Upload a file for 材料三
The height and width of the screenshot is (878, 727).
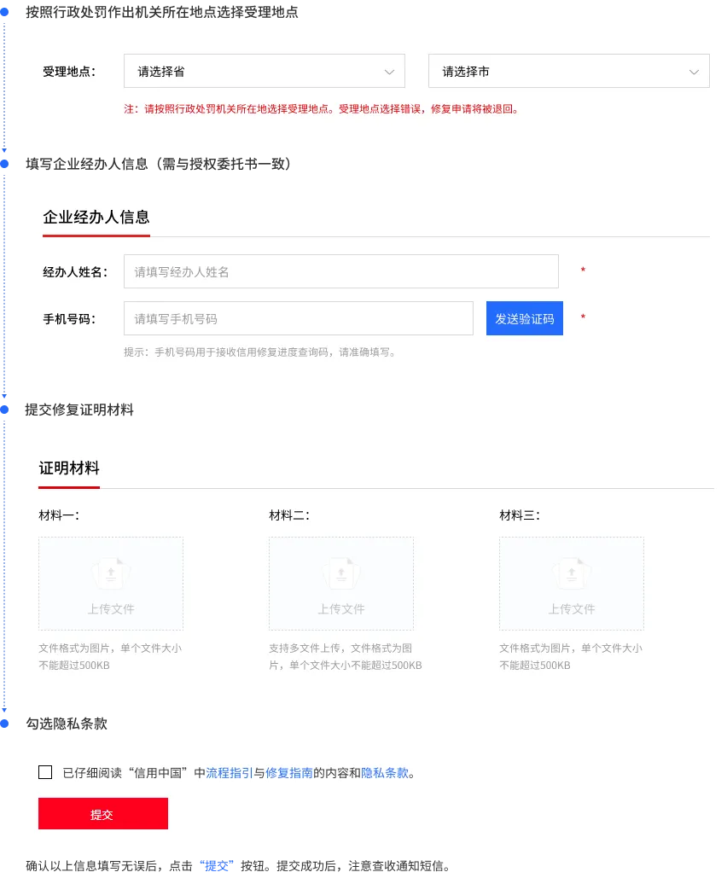click(x=572, y=583)
